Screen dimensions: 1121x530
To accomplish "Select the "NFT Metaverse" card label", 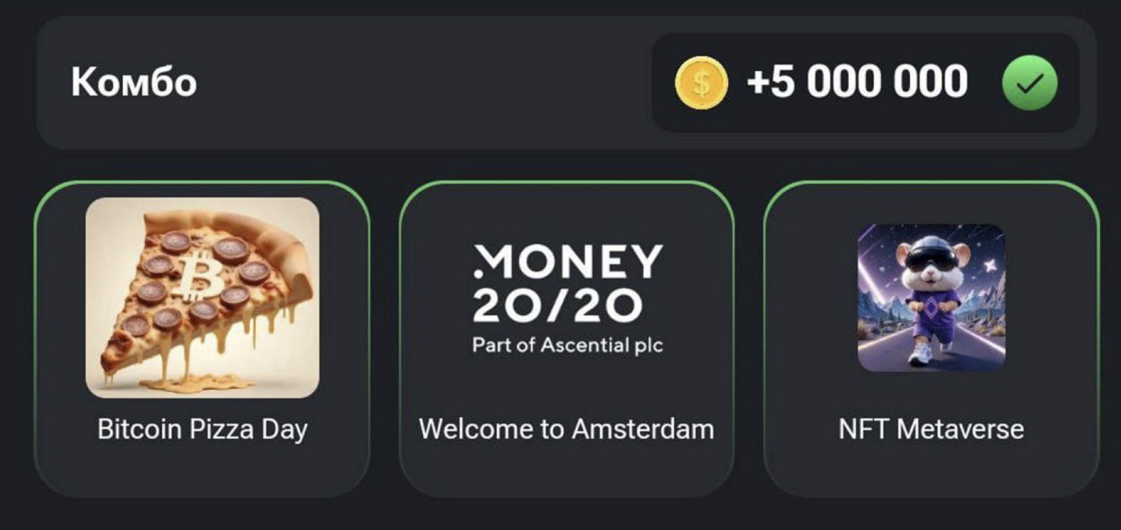I will click(x=931, y=429).
